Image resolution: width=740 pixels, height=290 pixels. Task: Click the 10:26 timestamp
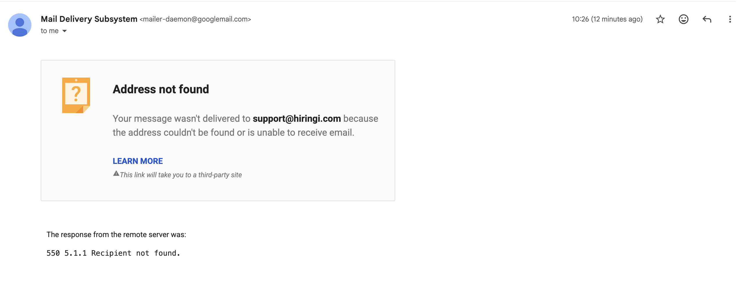pos(580,19)
